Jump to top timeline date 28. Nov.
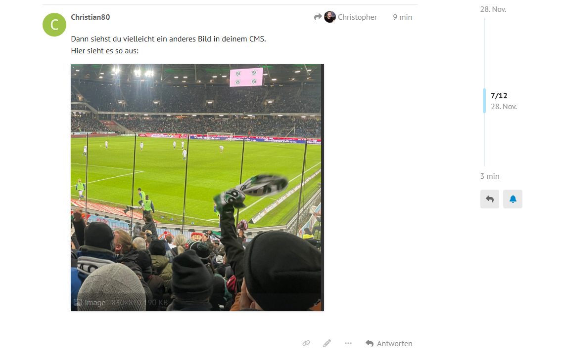This screenshot has height=362, width=562. [x=493, y=9]
